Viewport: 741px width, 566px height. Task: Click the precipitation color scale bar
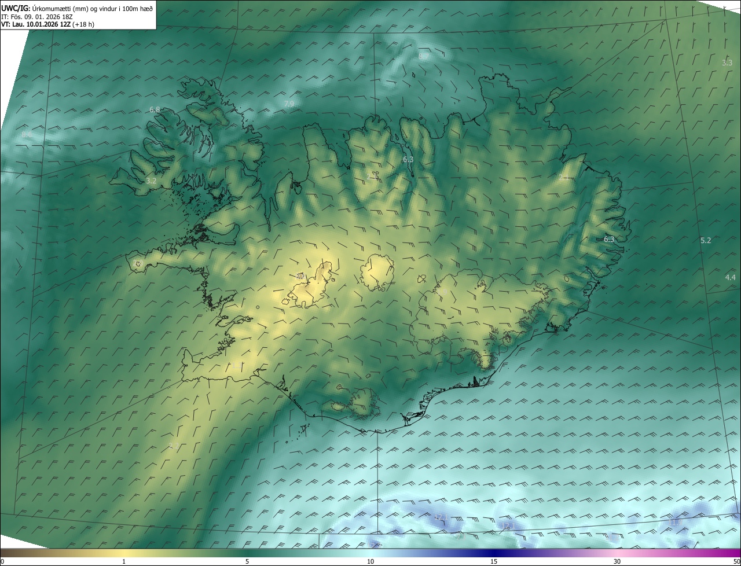click(370, 553)
